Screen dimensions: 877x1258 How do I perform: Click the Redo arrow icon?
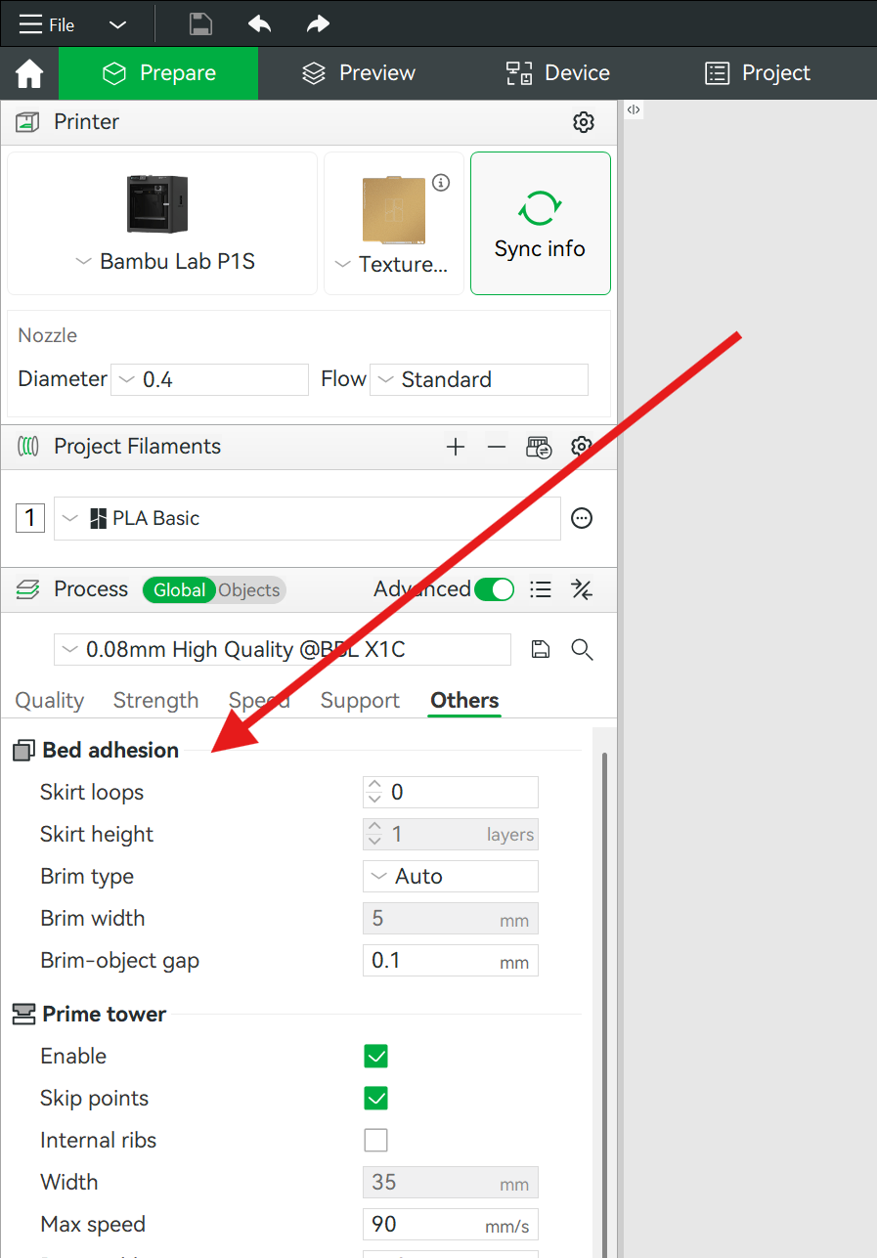(x=318, y=24)
